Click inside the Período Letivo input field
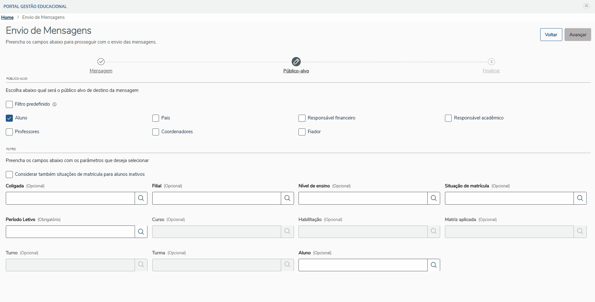Image resolution: width=595 pixels, height=302 pixels. click(x=70, y=232)
